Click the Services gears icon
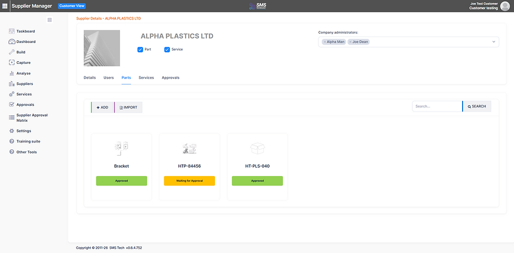Image resolution: width=514 pixels, height=253 pixels. point(12,94)
